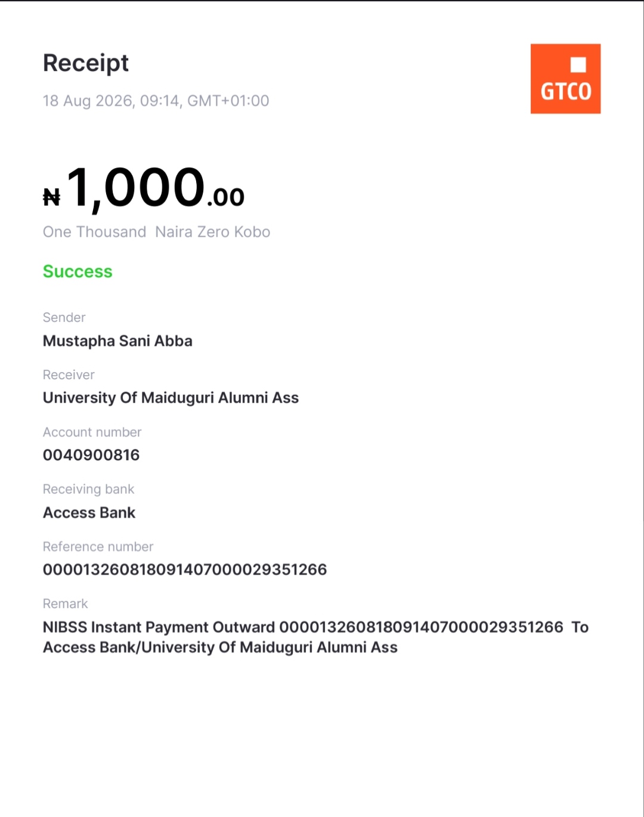Click the 1,000.00 amount figure

click(x=156, y=188)
